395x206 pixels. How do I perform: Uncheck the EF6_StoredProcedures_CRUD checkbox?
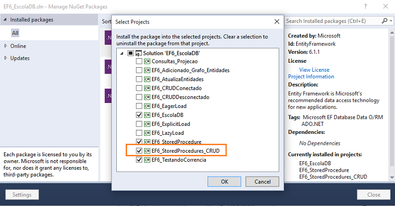[139, 151]
